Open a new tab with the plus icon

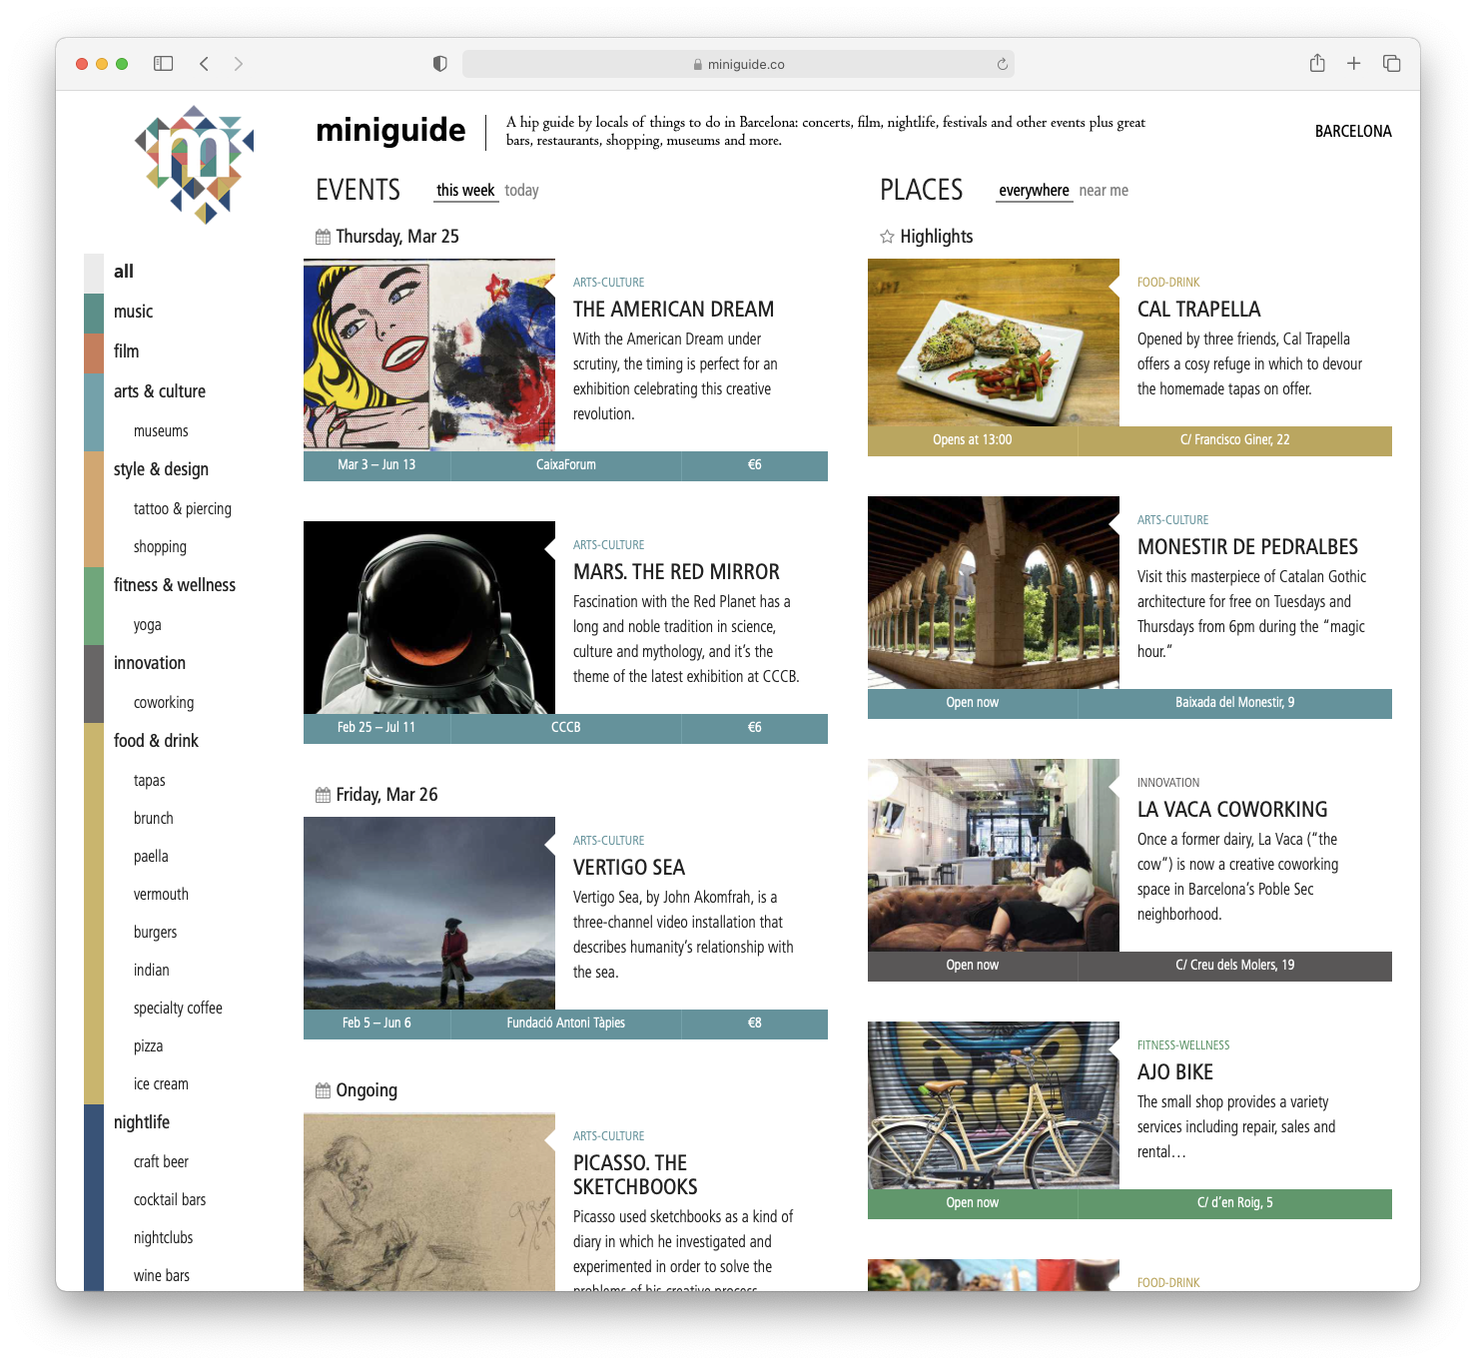(x=1353, y=64)
